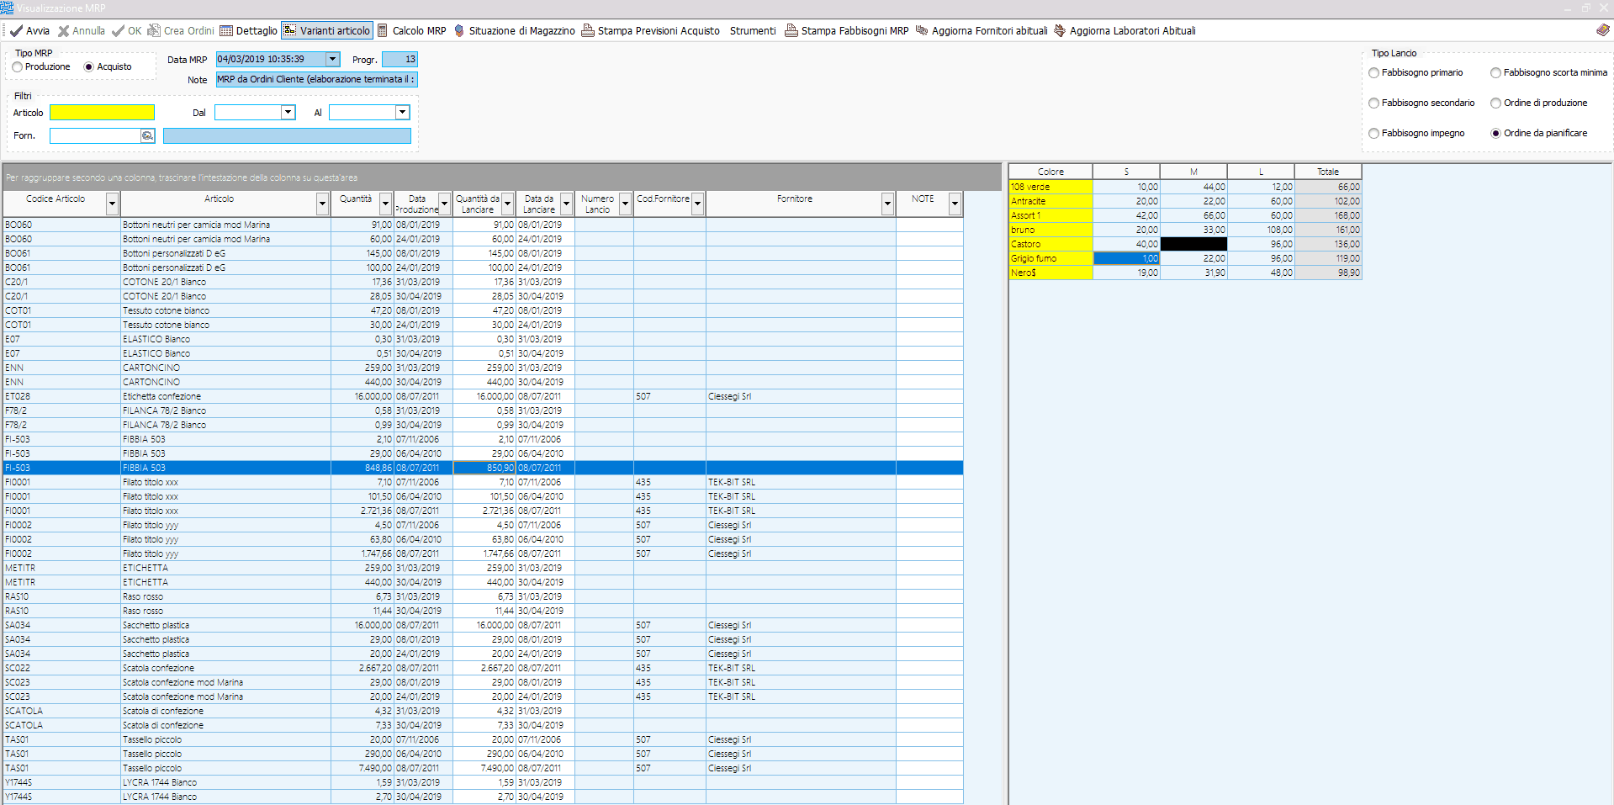Click the Colore column header in the variants grid
This screenshot has width=1614, height=805.
(1050, 172)
